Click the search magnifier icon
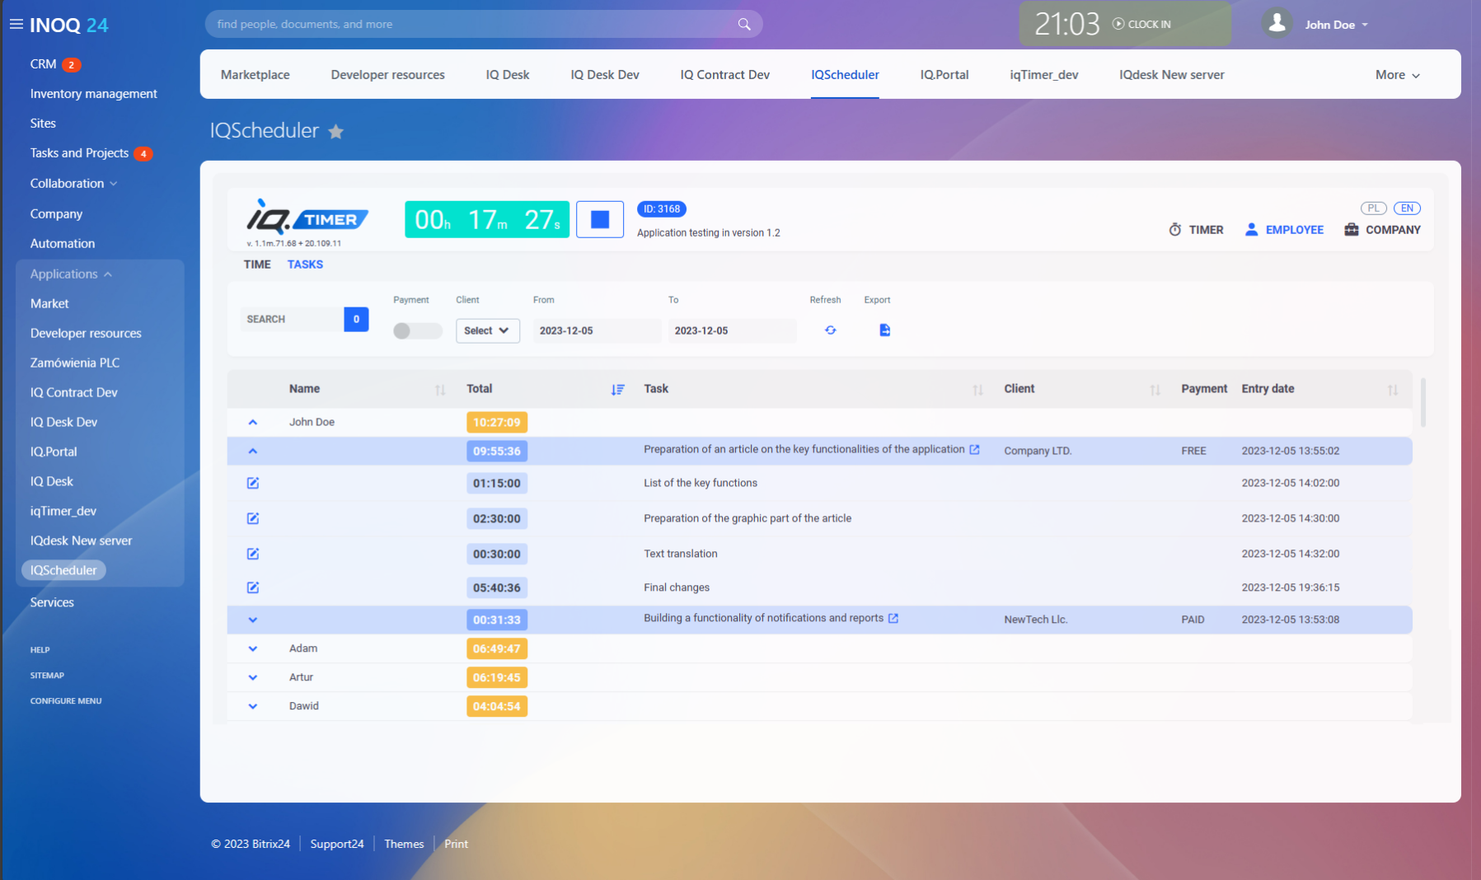The width and height of the screenshot is (1481, 880). pyautogui.click(x=744, y=24)
